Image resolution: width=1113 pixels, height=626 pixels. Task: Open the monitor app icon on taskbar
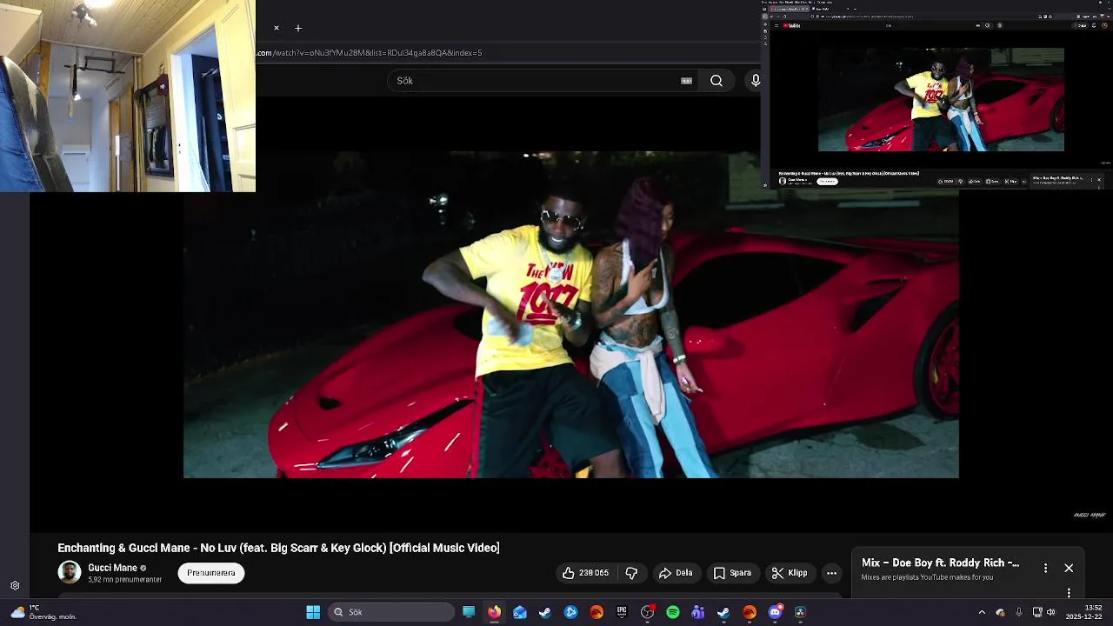pos(469,612)
